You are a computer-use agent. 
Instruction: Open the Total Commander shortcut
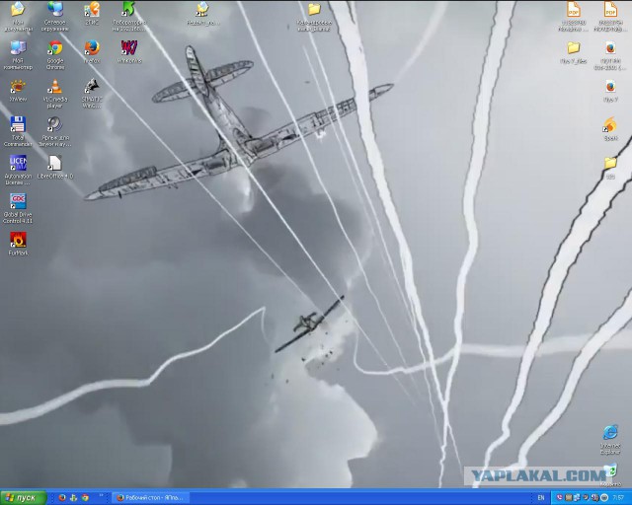pyautogui.click(x=18, y=132)
